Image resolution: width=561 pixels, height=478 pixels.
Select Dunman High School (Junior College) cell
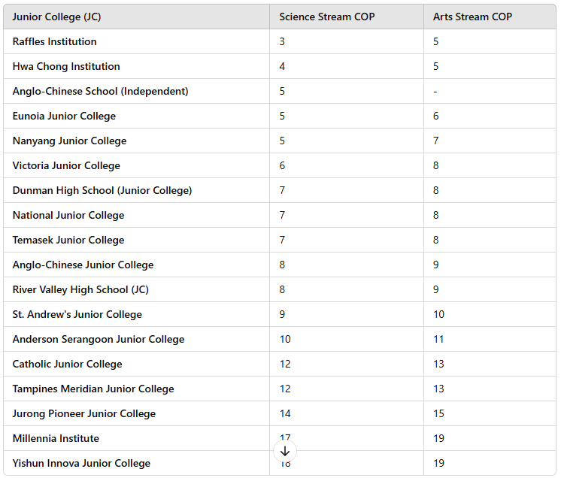(x=102, y=190)
